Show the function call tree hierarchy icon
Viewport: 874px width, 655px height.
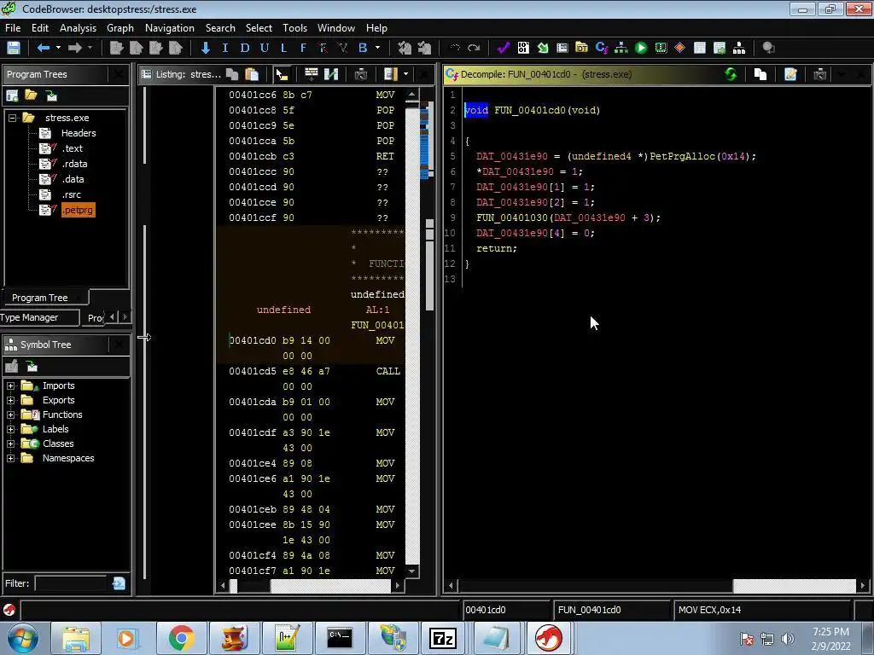click(621, 48)
